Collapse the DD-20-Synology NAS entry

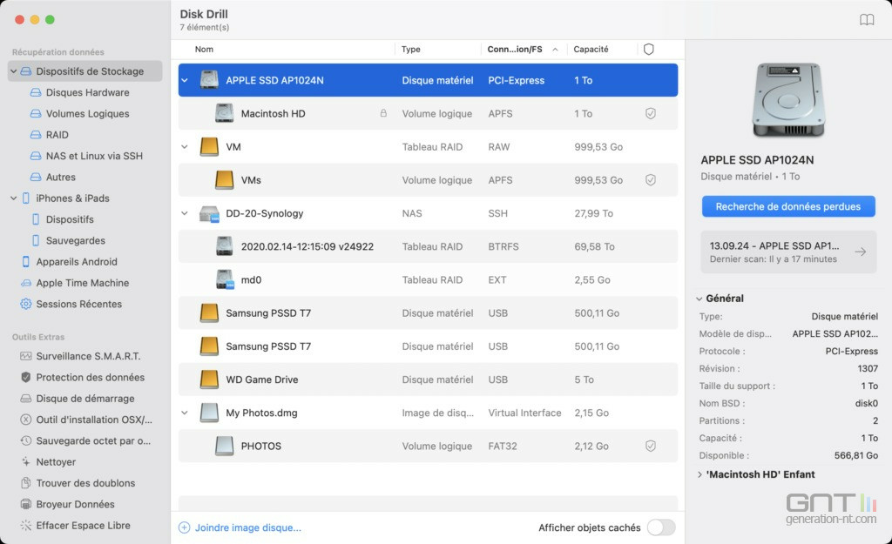click(185, 213)
